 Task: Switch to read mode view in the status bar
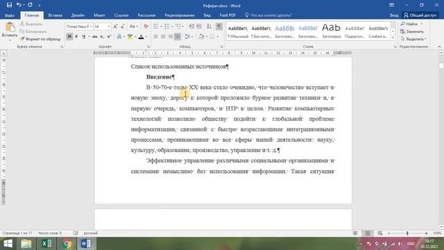(x=355, y=233)
